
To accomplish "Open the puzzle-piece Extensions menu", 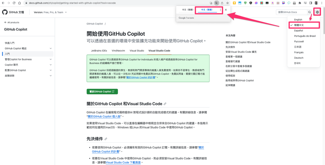I will 300,3.
